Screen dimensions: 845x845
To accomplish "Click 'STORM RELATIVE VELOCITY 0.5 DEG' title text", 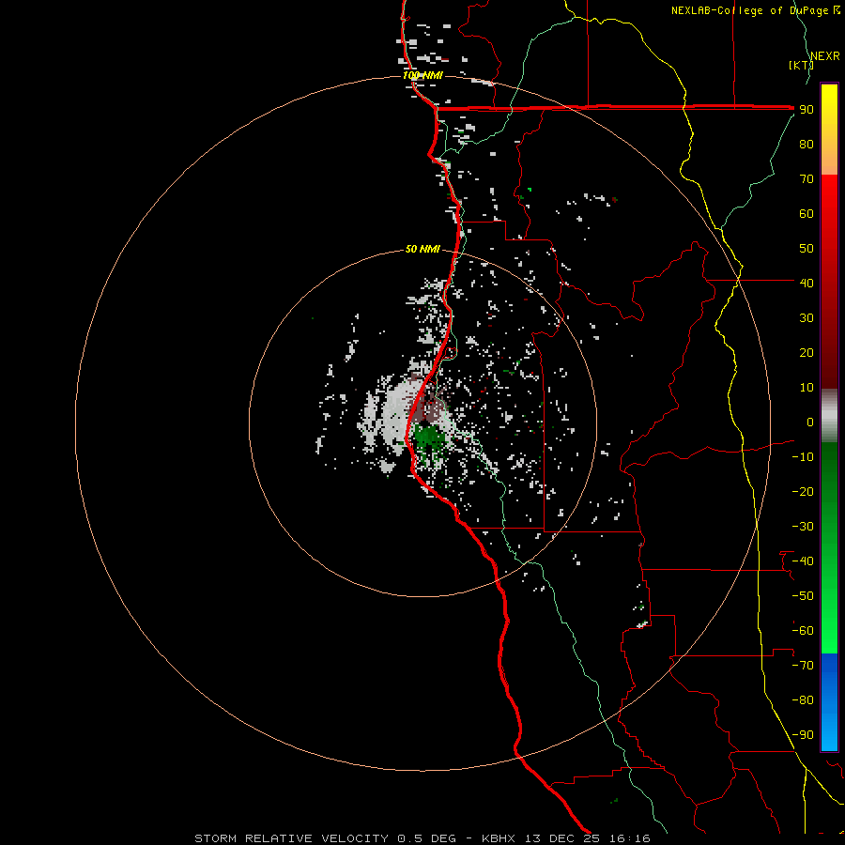I will (x=325, y=838).
